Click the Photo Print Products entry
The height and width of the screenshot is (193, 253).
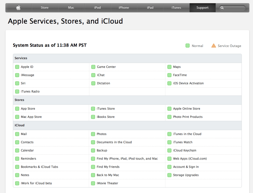tap(188, 117)
